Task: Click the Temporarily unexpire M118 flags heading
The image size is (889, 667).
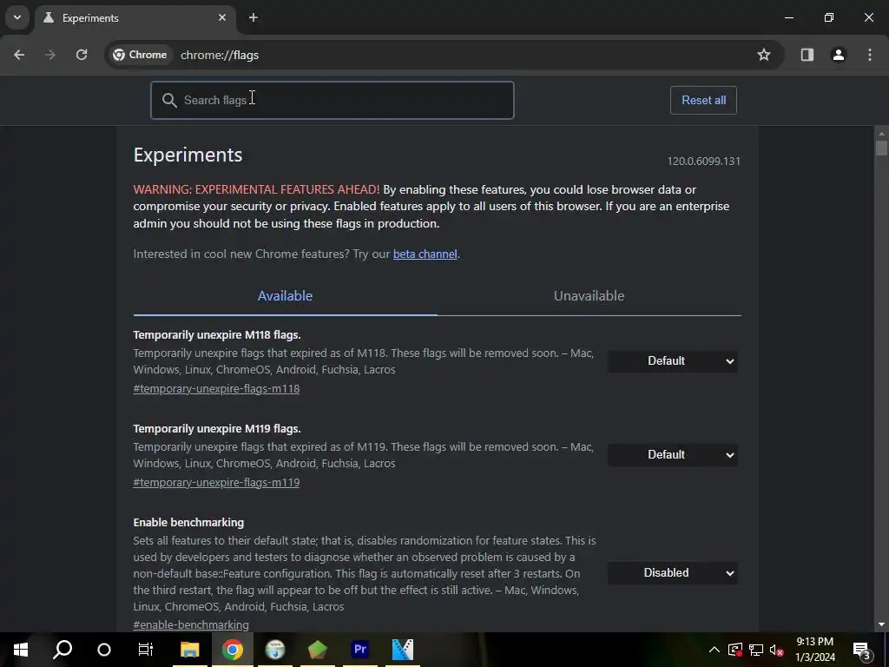Action: tap(217, 334)
